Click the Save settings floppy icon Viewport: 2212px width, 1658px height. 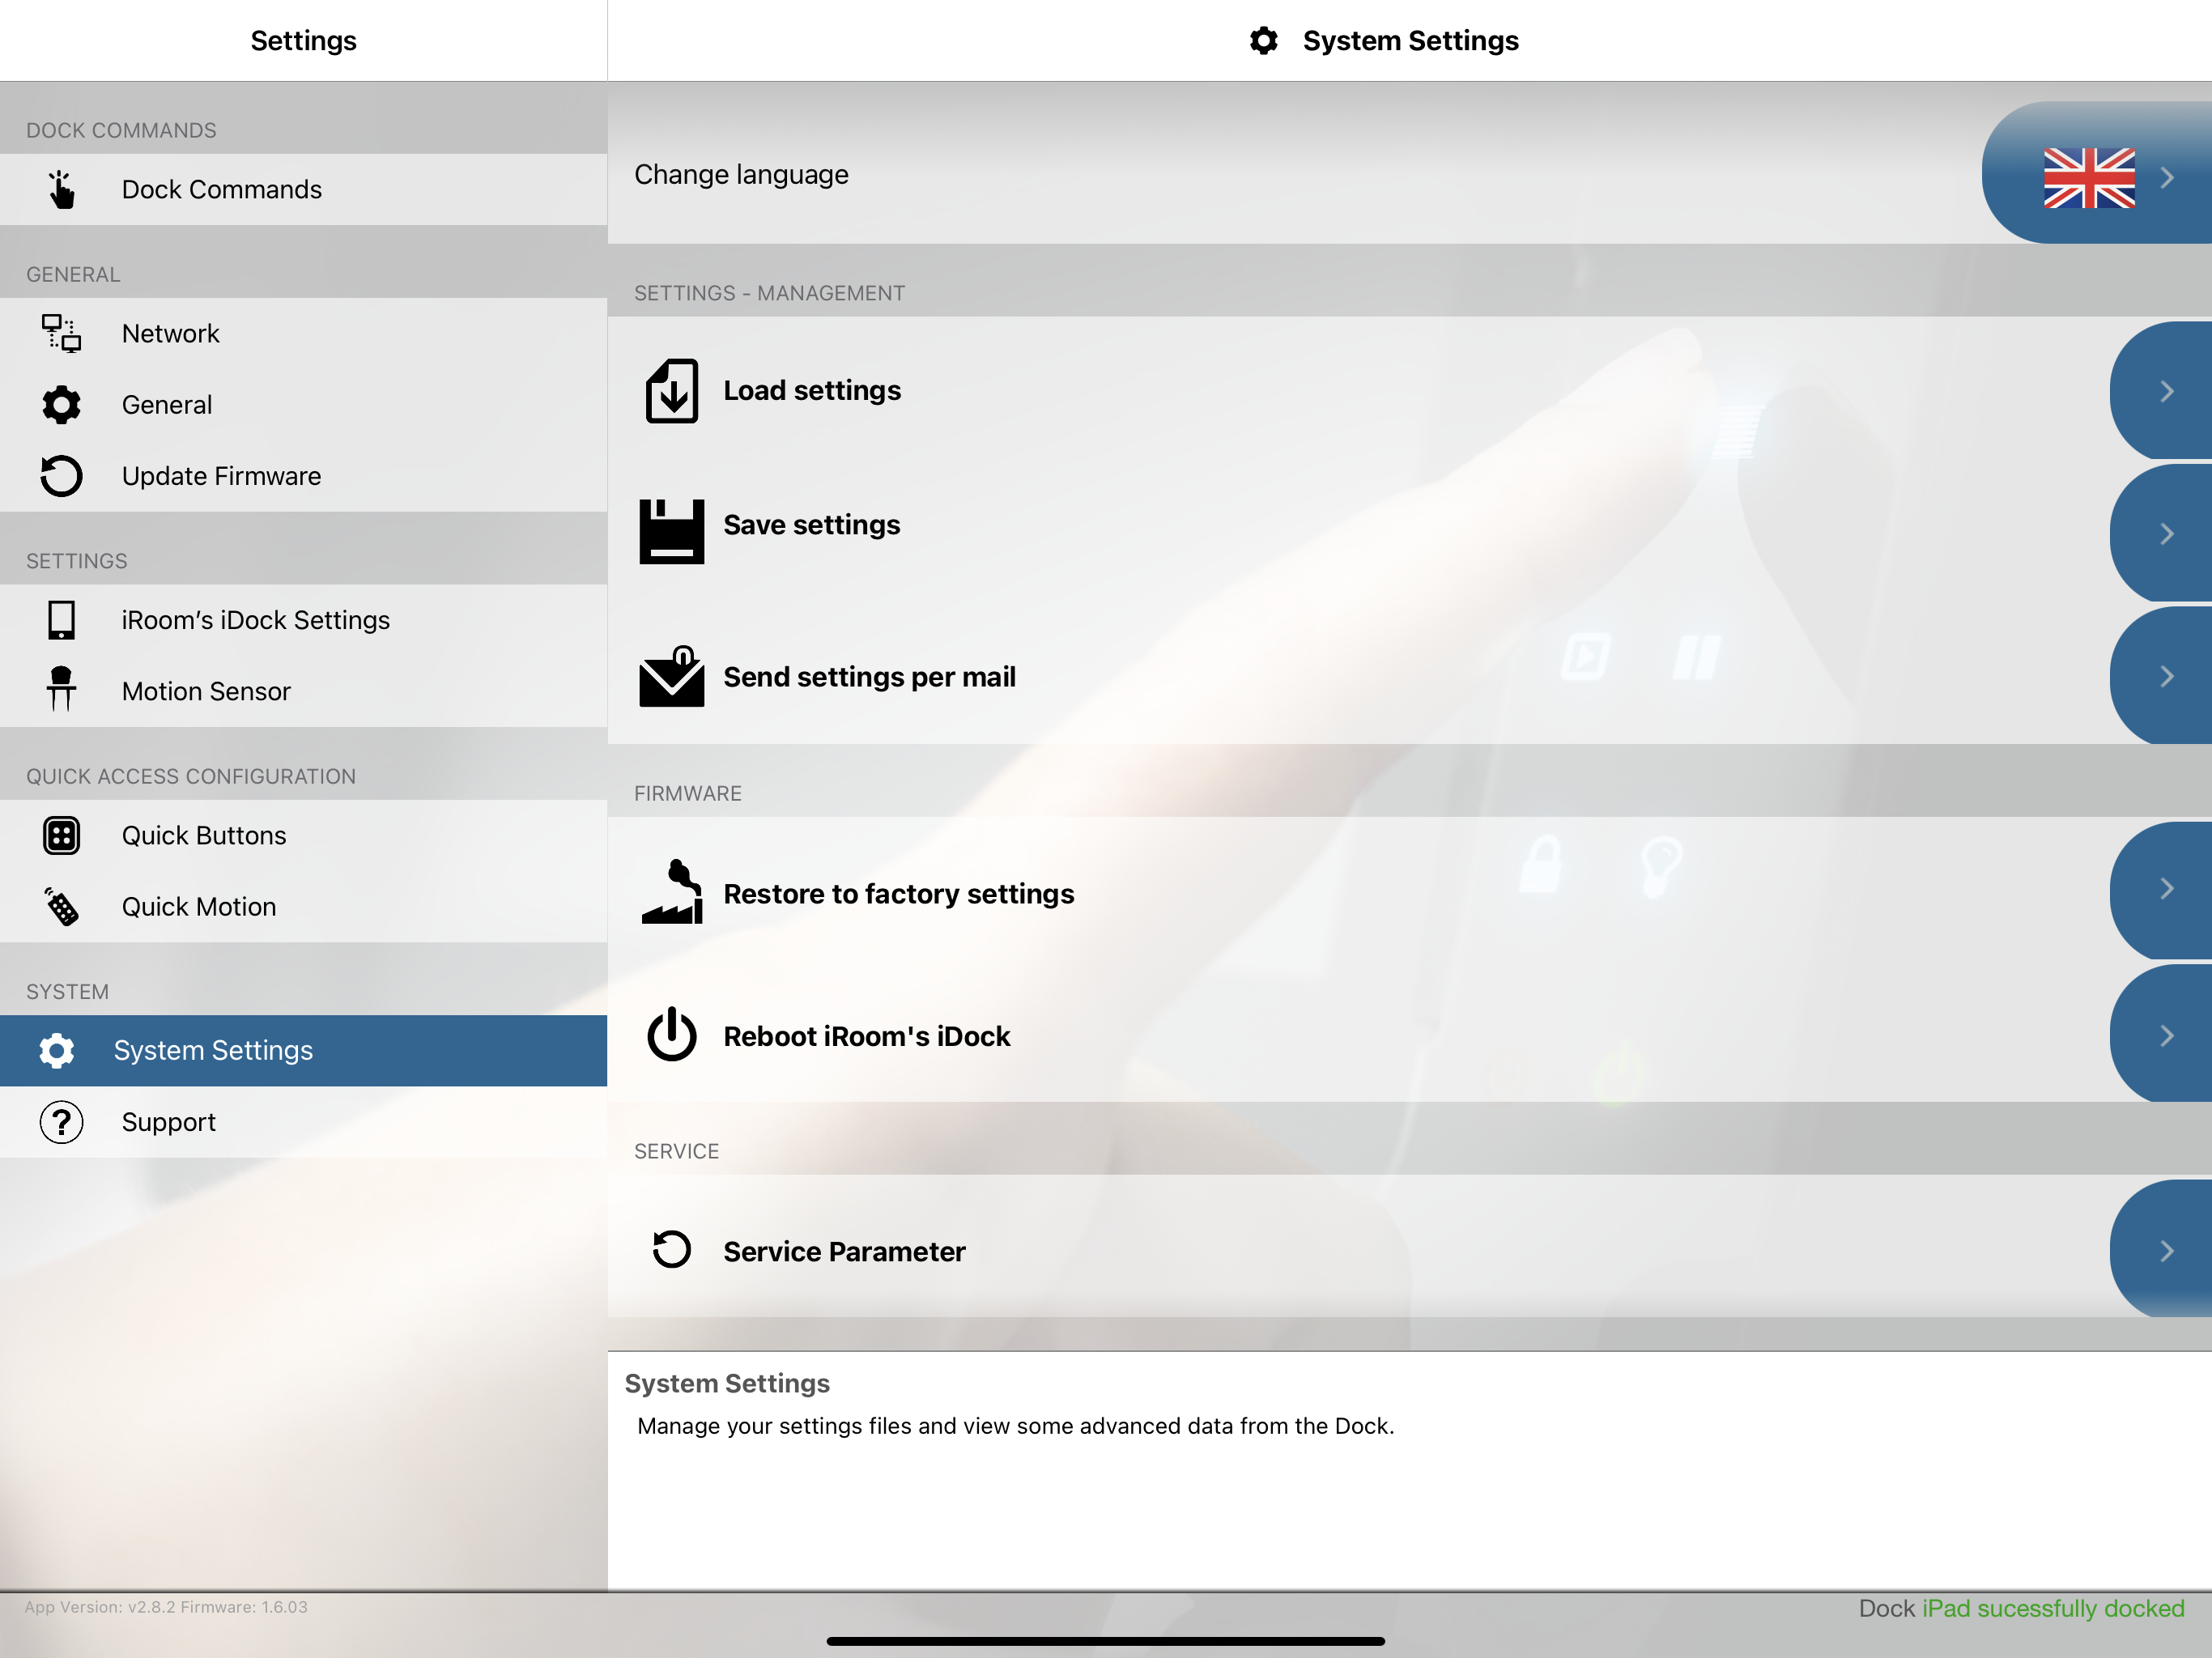(671, 532)
